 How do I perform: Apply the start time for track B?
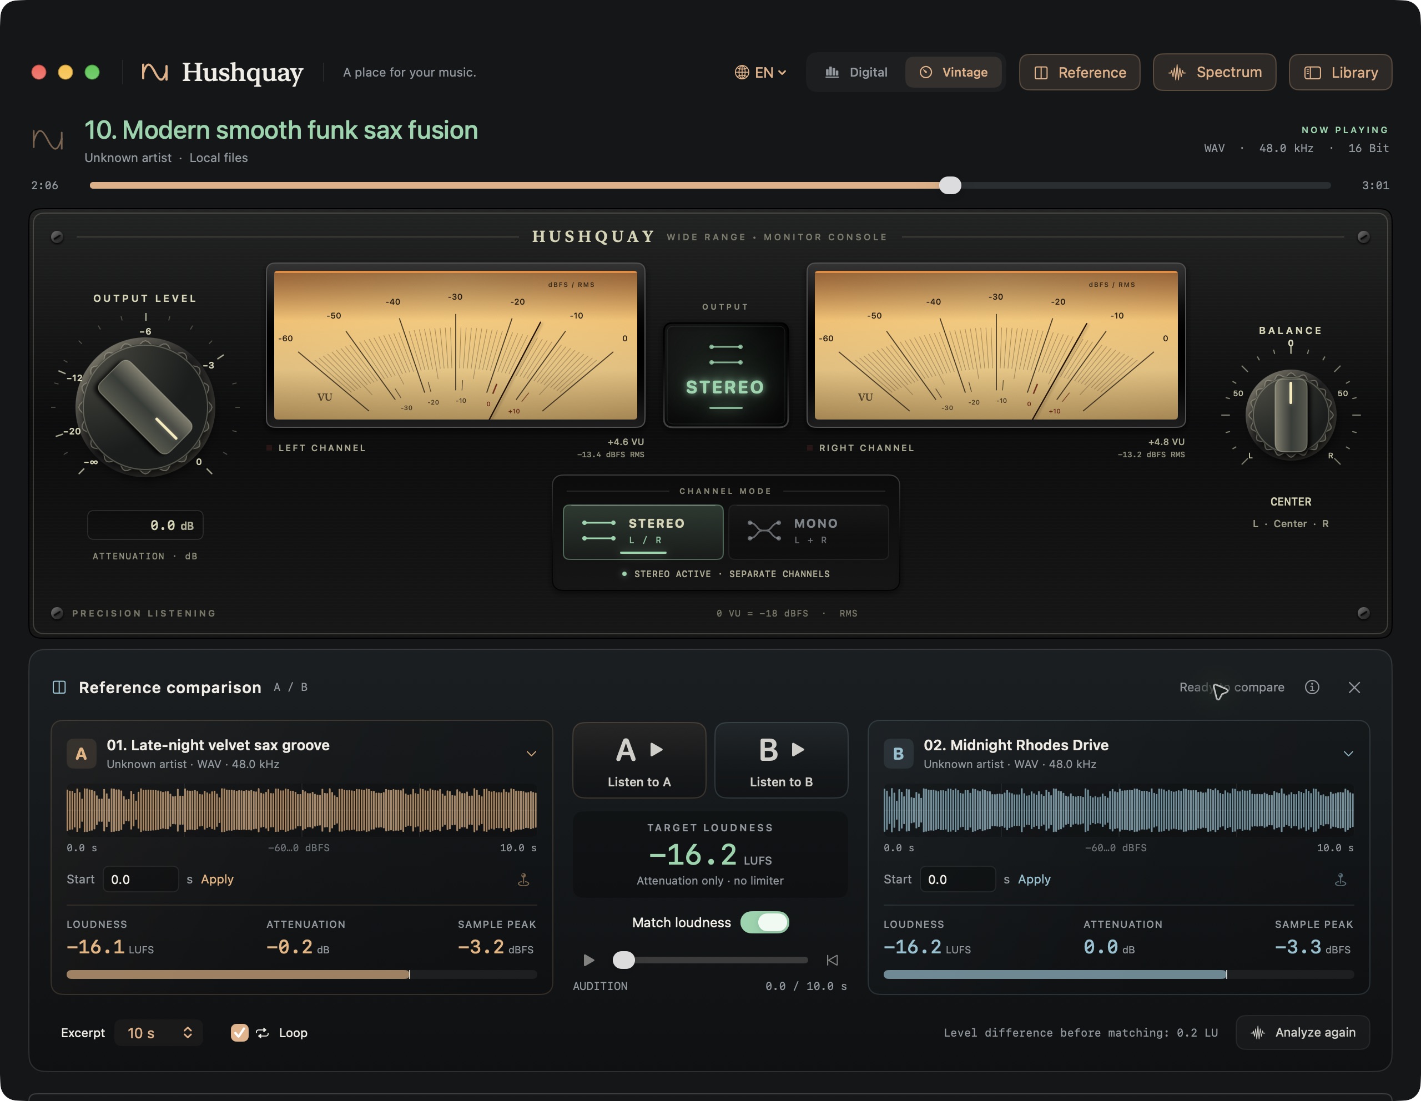pos(1034,879)
